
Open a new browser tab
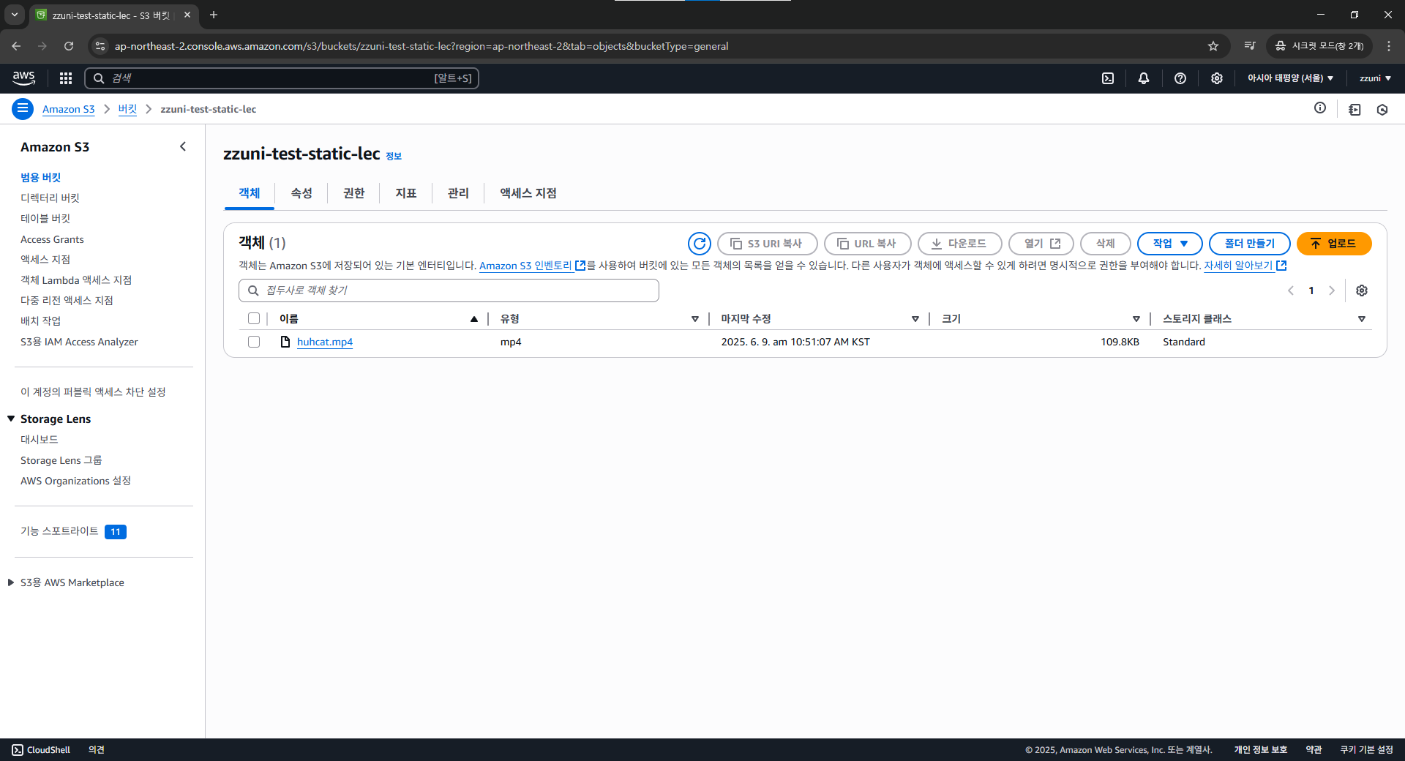click(x=214, y=15)
